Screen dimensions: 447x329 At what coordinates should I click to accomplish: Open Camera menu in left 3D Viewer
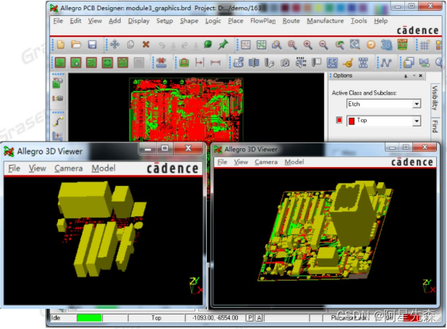[67, 168]
